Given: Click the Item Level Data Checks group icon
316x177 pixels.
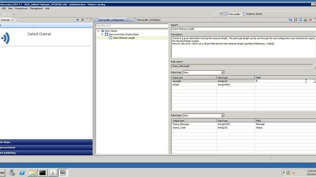Looking at the screenshot, I should coord(107,34).
